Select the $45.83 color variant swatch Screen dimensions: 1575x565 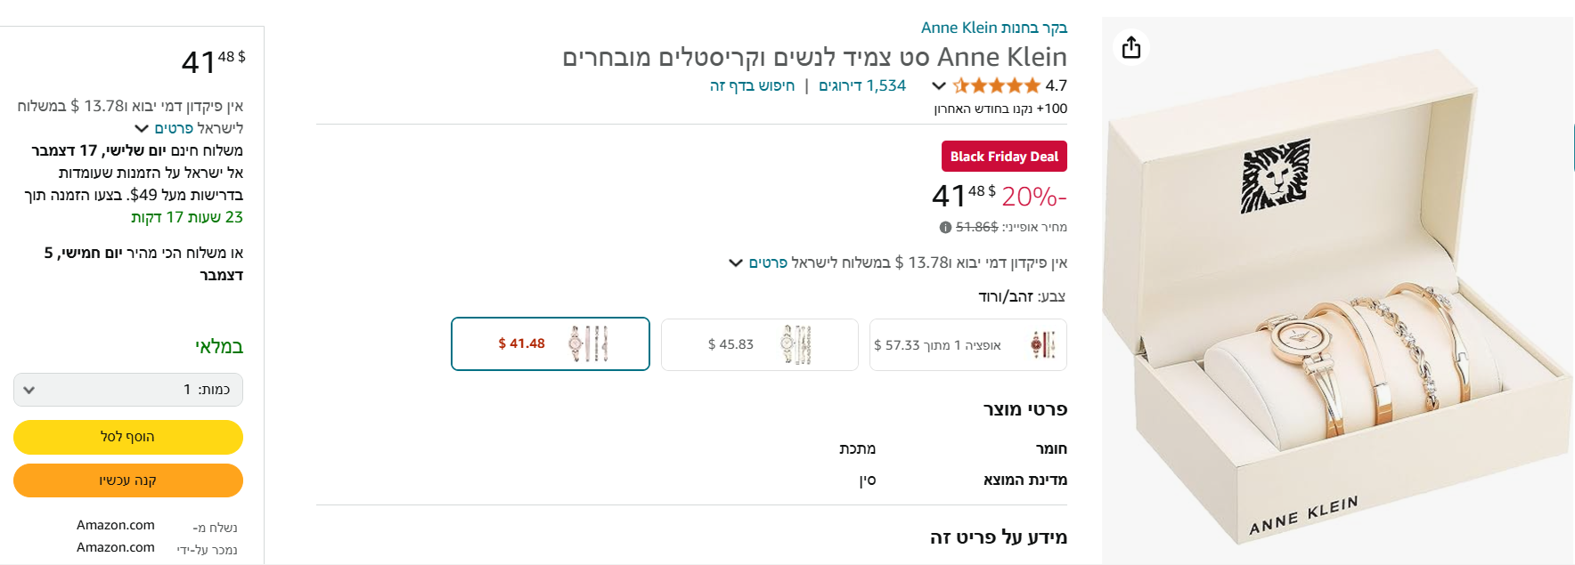click(760, 344)
